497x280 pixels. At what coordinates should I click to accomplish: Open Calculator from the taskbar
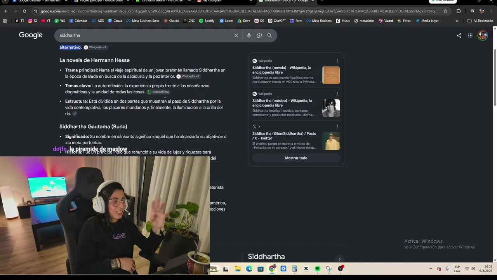point(295,269)
